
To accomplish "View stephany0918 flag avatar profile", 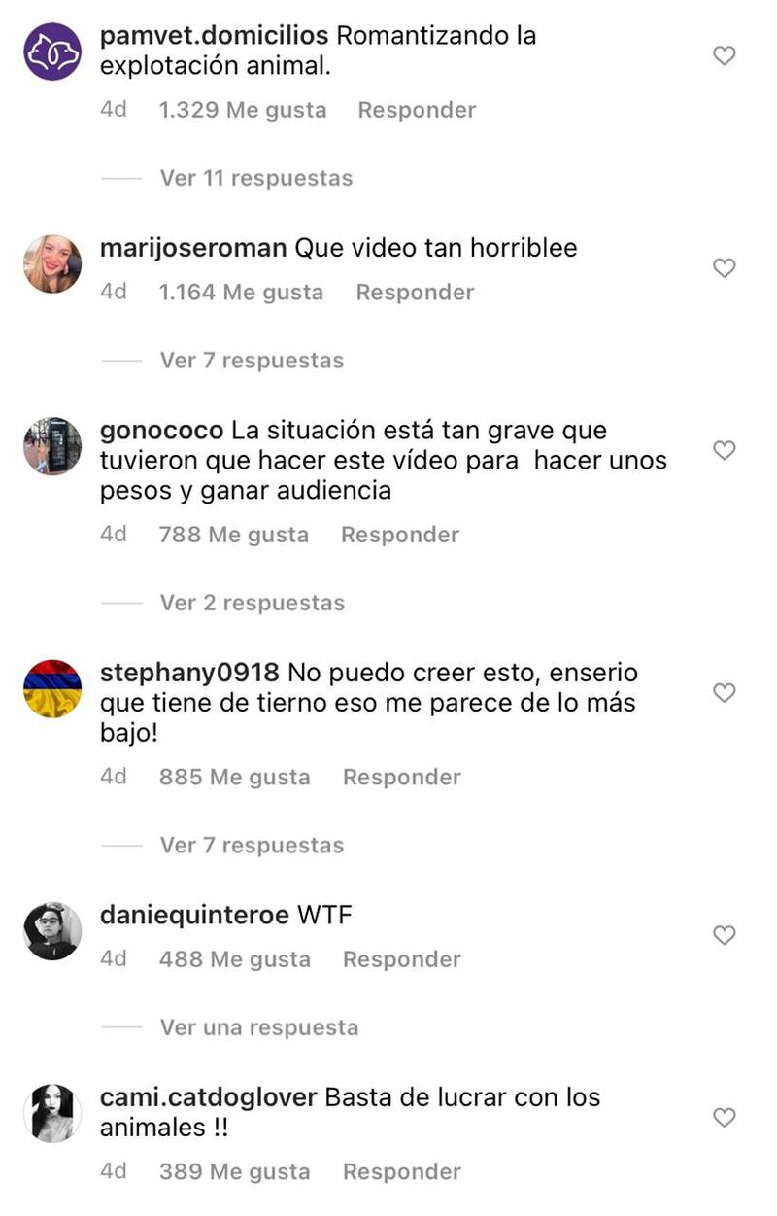I will tap(51, 688).
